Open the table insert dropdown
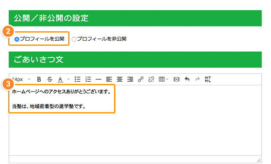This screenshot has width=271, height=164. coord(163,79)
